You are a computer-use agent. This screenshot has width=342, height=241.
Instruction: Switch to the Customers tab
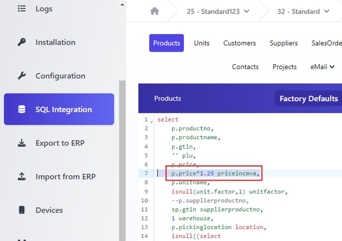coord(240,43)
